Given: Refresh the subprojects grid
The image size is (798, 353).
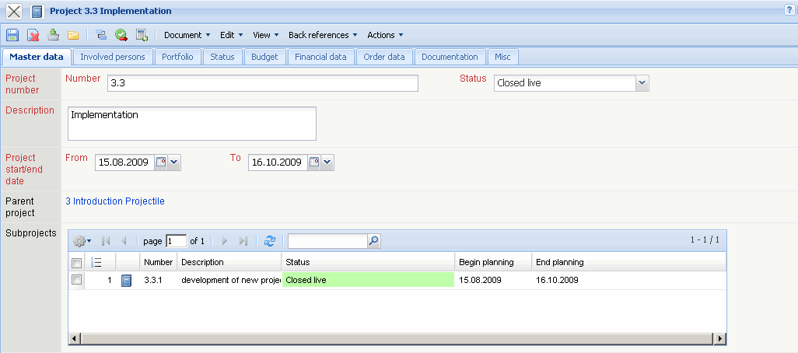Looking at the screenshot, I should pos(270,241).
